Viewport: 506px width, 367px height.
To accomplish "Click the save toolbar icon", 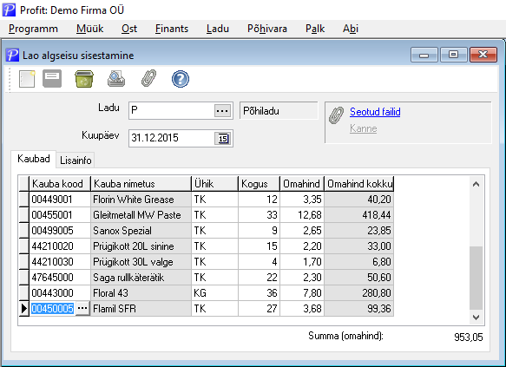I will (52, 79).
